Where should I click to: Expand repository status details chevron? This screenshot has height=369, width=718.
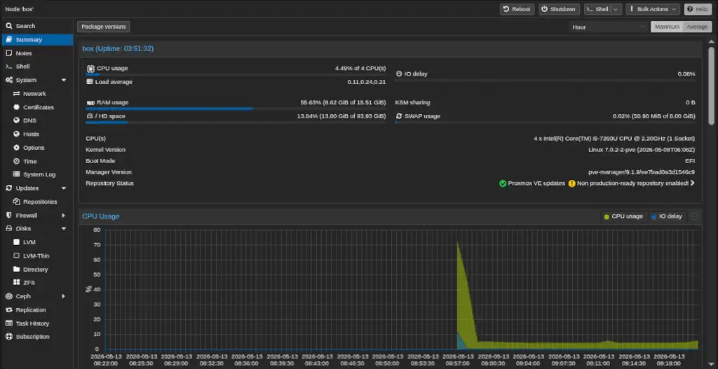point(692,183)
